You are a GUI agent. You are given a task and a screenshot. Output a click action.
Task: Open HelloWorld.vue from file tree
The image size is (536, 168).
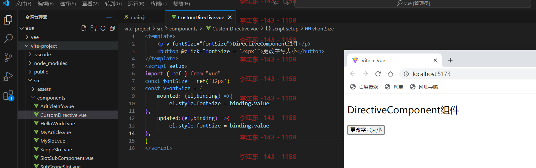68,123
